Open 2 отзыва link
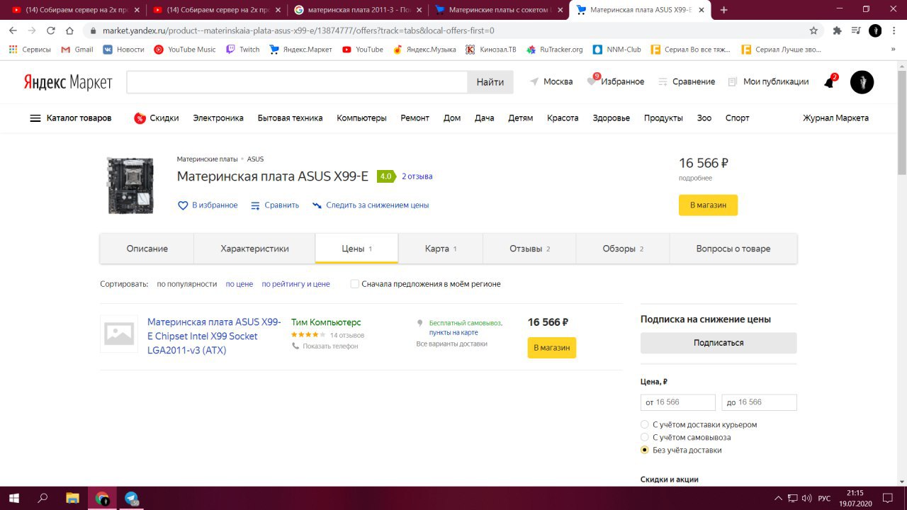 point(417,176)
